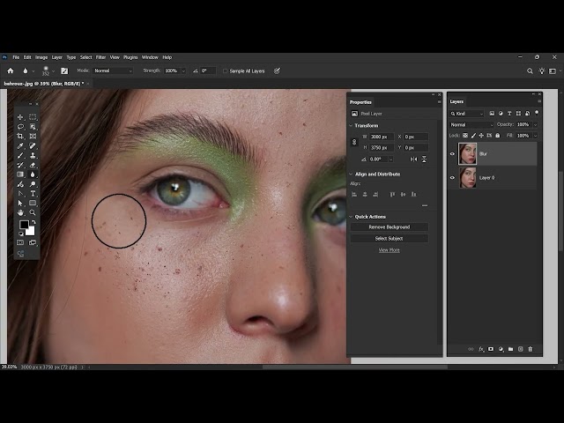Image resolution: width=564 pixels, height=423 pixels.
Task: Select the Zoom tool in toolbox
Action: 33,212
